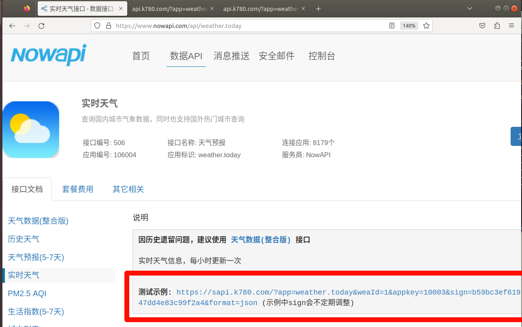This screenshot has height=327, width=522.
Task: Click the browser forward arrow
Action: click(x=27, y=26)
